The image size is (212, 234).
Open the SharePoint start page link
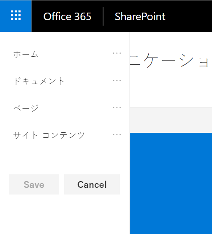[x=140, y=16]
